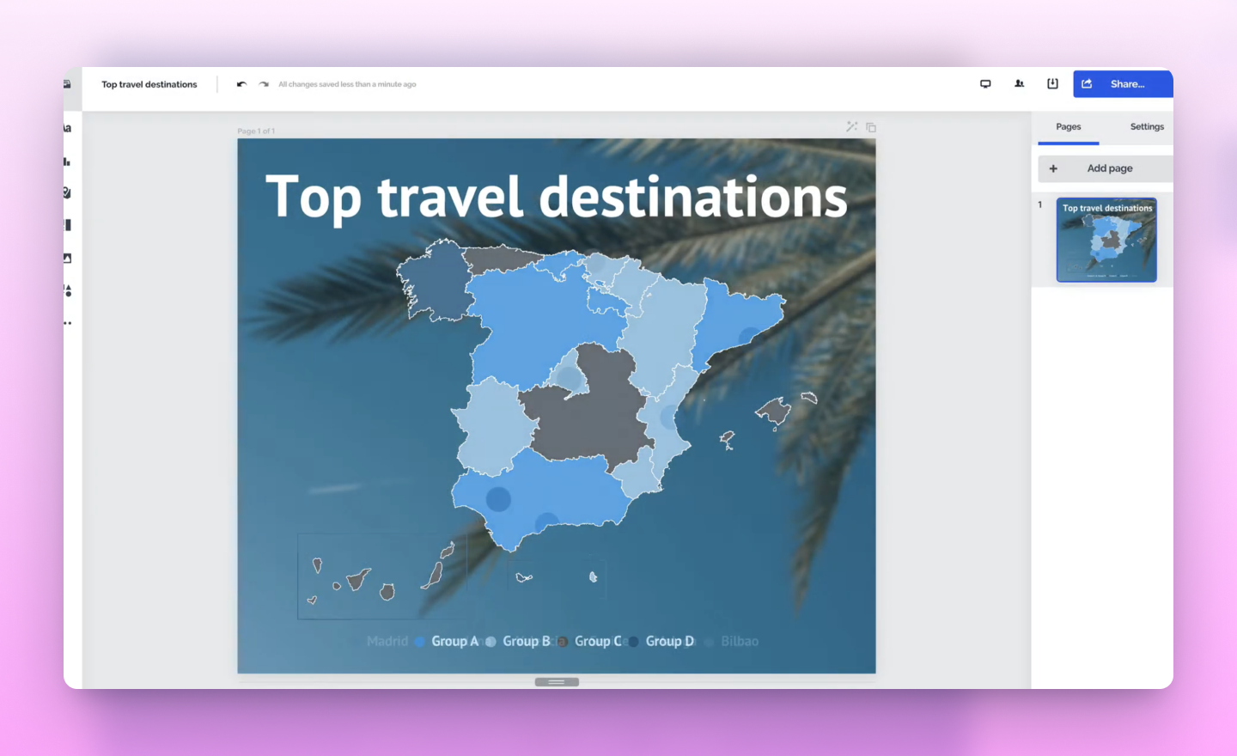Select the text tool in the left sidebar
The width and height of the screenshot is (1237, 756).
(x=67, y=127)
